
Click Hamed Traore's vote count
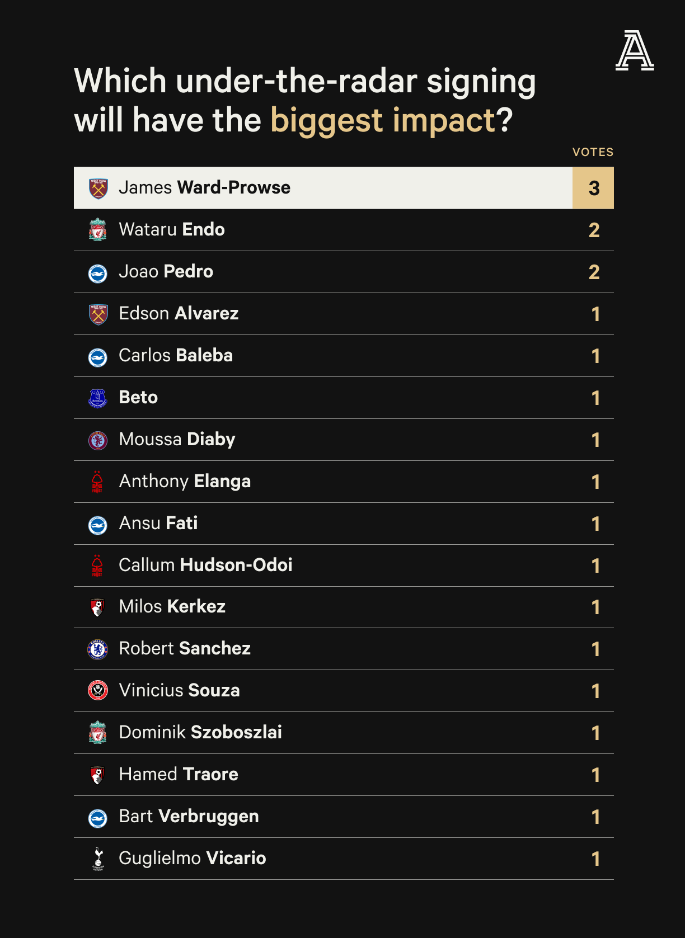595,775
